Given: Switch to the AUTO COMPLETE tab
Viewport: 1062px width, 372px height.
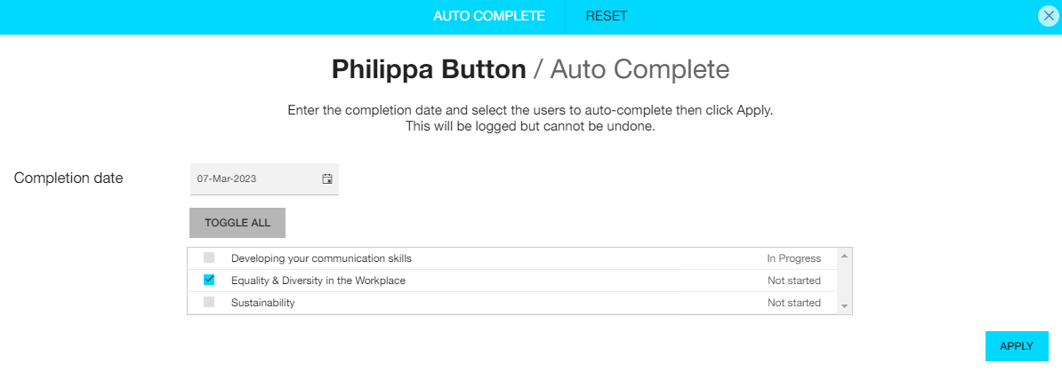Looking at the screenshot, I should coord(489,16).
